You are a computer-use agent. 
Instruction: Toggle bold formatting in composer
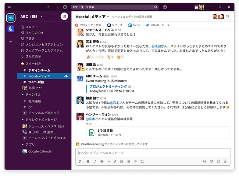click(x=88, y=161)
